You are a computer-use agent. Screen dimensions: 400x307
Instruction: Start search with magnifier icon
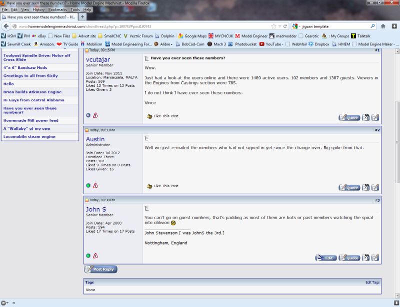372,26
